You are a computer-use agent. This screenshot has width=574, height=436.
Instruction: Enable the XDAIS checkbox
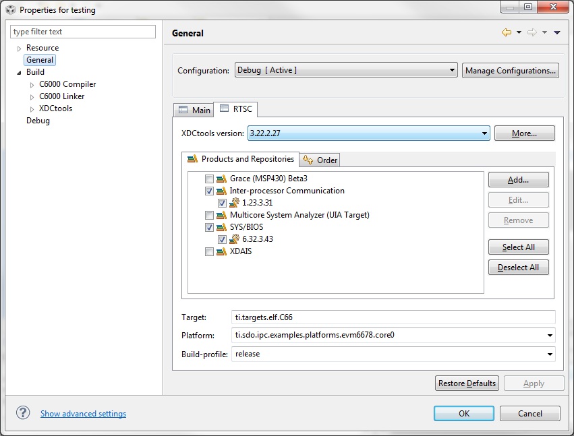pyautogui.click(x=209, y=251)
